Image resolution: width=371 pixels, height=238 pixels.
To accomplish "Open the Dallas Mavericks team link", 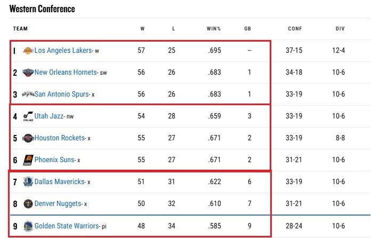I will [x=60, y=182].
